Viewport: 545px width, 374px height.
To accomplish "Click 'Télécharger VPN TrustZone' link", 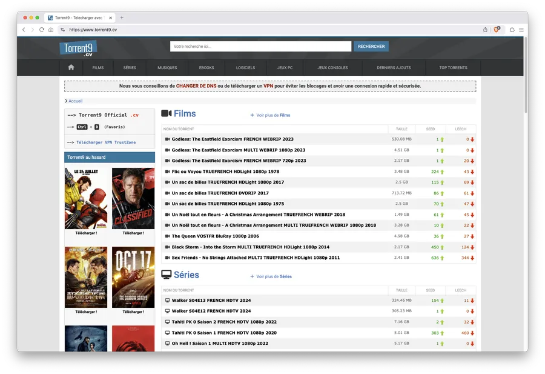I will pyautogui.click(x=106, y=142).
